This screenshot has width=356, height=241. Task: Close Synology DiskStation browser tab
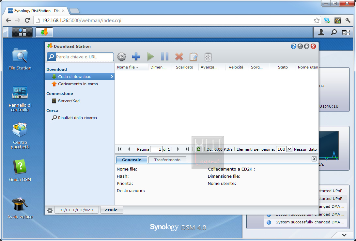pyautogui.click(x=63, y=11)
